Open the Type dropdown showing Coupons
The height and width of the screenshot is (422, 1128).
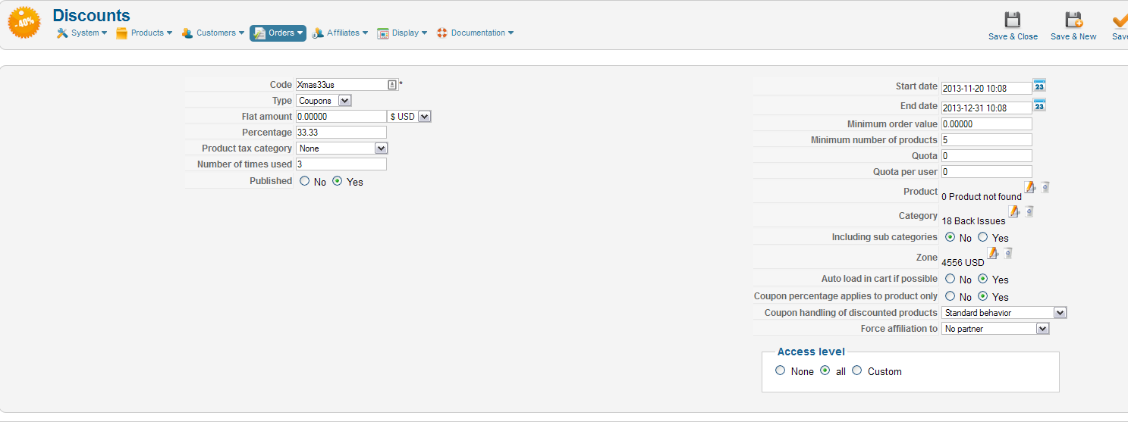click(x=324, y=100)
